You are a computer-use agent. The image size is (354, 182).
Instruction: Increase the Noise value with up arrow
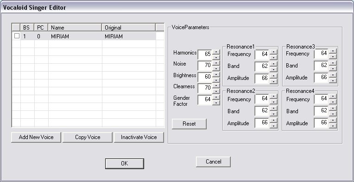pos(216,63)
